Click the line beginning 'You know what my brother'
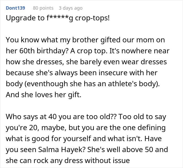Screen dimensions: 183x168 [x=85, y=40]
